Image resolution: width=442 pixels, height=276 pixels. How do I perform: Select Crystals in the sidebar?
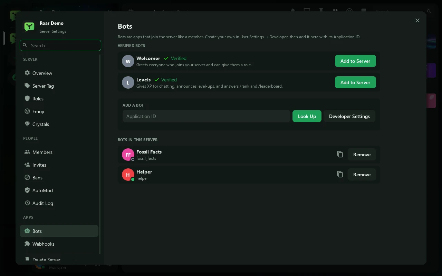pyautogui.click(x=59, y=124)
